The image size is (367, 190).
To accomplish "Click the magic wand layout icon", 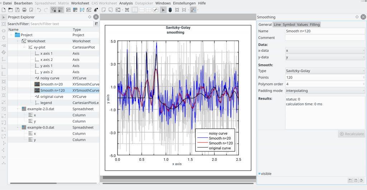I will (156, 10).
